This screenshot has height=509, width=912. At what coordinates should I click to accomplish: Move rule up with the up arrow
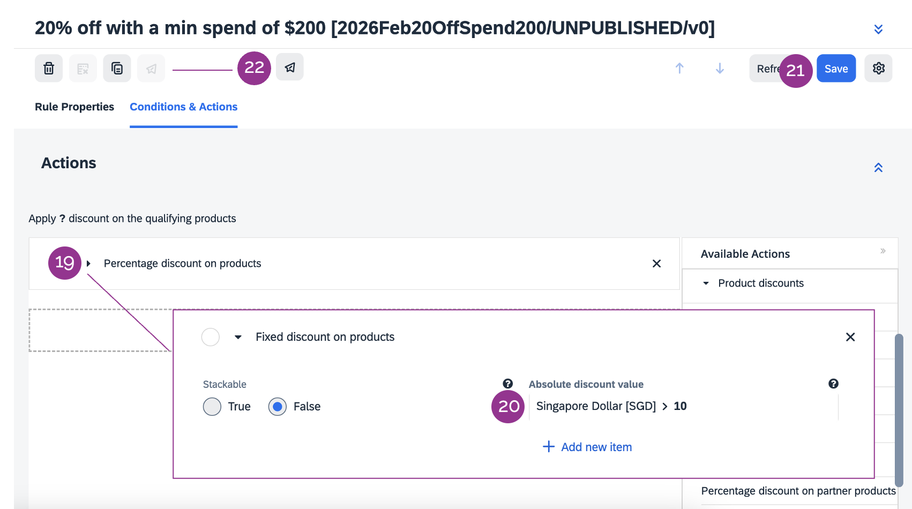(679, 69)
